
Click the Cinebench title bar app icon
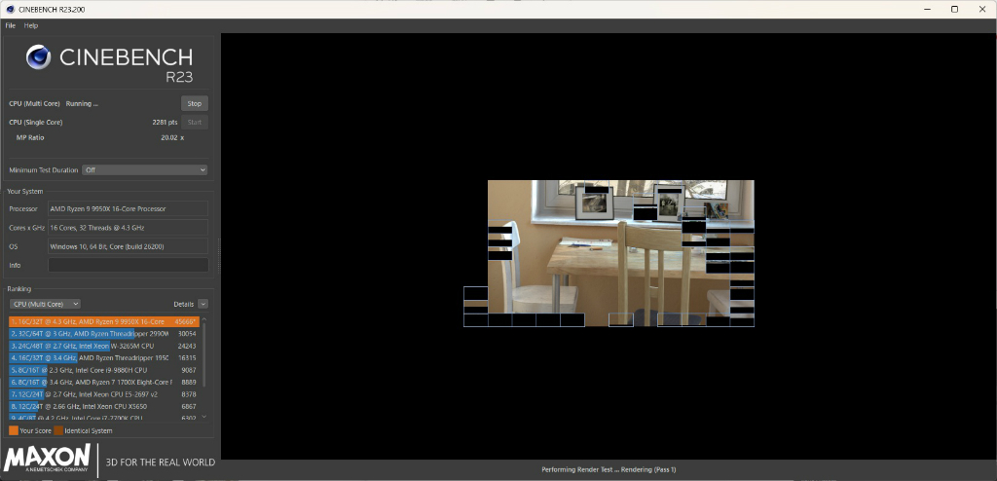coord(10,9)
